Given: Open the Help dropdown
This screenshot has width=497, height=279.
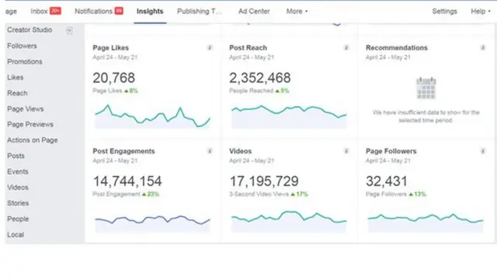Looking at the screenshot, I should 480,12.
